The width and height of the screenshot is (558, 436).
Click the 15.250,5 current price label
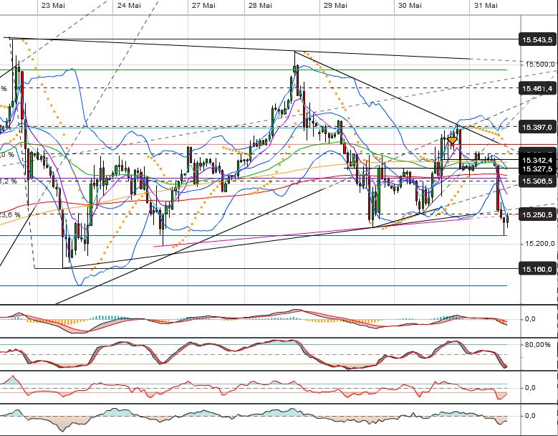pos(537,214)
